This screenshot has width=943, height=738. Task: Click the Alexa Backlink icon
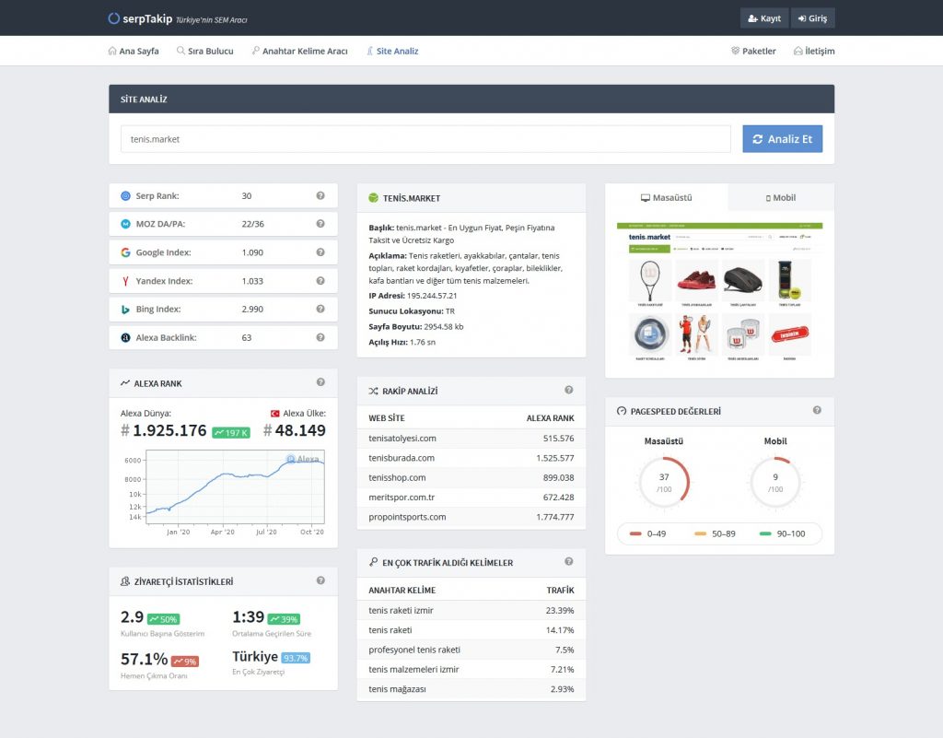[125, 338]
